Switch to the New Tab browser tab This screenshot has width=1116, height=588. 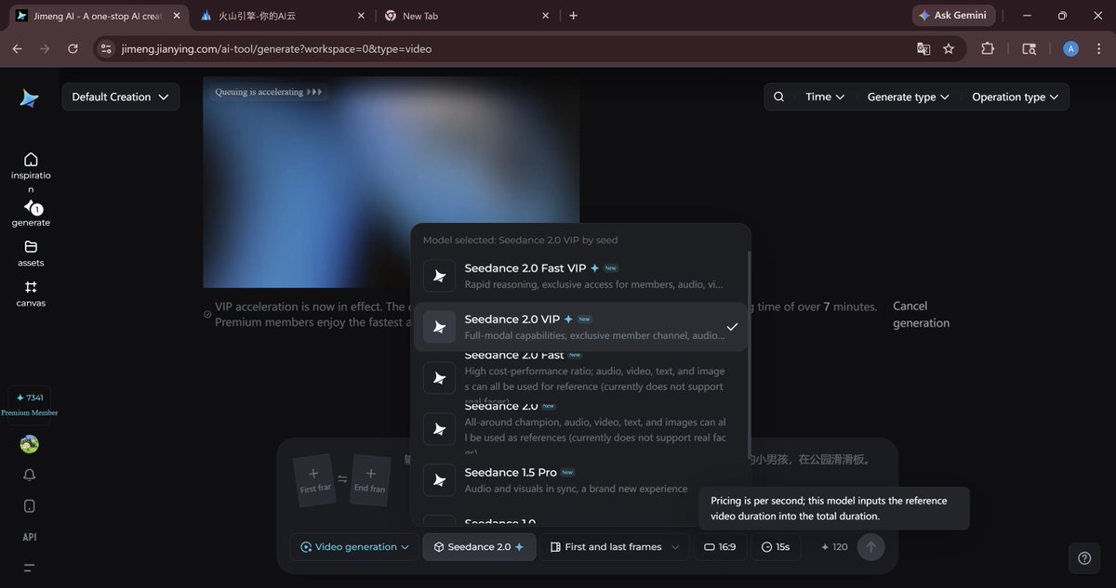pos(465,16)
